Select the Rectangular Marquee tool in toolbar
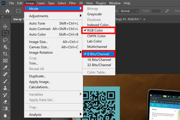Image resolution: width=180 pixels, height=120 pixels. [x=5, y=33]
